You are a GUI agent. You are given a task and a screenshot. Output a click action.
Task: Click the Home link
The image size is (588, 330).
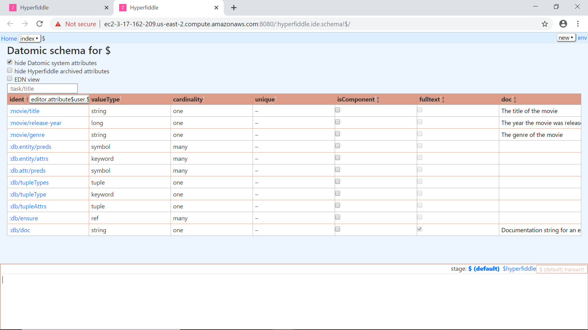point(9,38)
